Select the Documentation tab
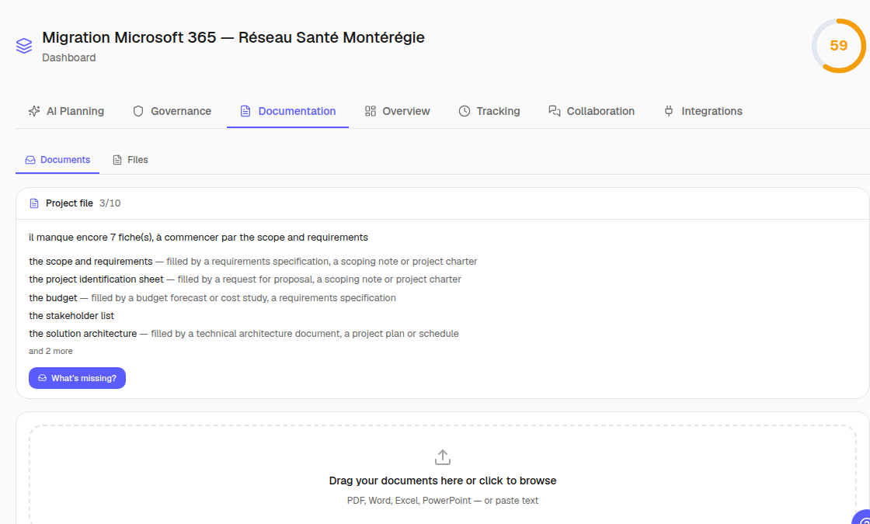 coord(287,111)
